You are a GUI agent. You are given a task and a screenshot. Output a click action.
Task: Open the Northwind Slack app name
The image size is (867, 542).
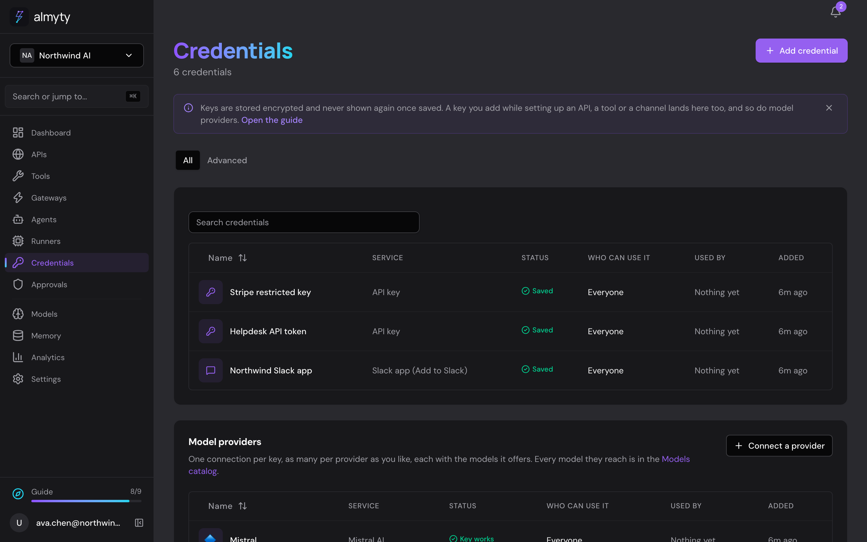click(x=271, y=370)
